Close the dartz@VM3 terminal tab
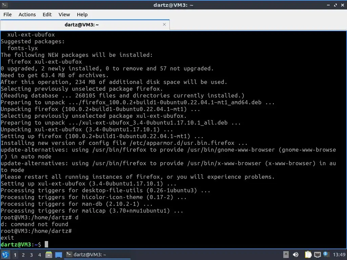Screen dimensions: 347x260 pyautogui.click(x=164, y=24)
